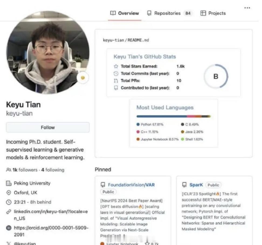Open the Repositories tab

(x=169, y=13)
